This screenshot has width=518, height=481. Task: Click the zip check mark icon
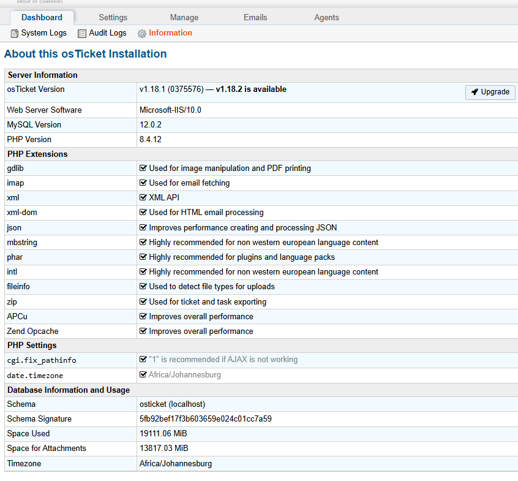click(x=143, y=301)
